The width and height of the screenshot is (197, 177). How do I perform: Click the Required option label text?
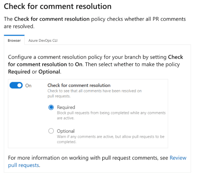(66, 107)
